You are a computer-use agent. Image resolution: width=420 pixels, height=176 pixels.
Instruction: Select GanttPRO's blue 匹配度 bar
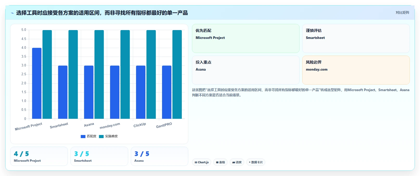pos(167,92)
